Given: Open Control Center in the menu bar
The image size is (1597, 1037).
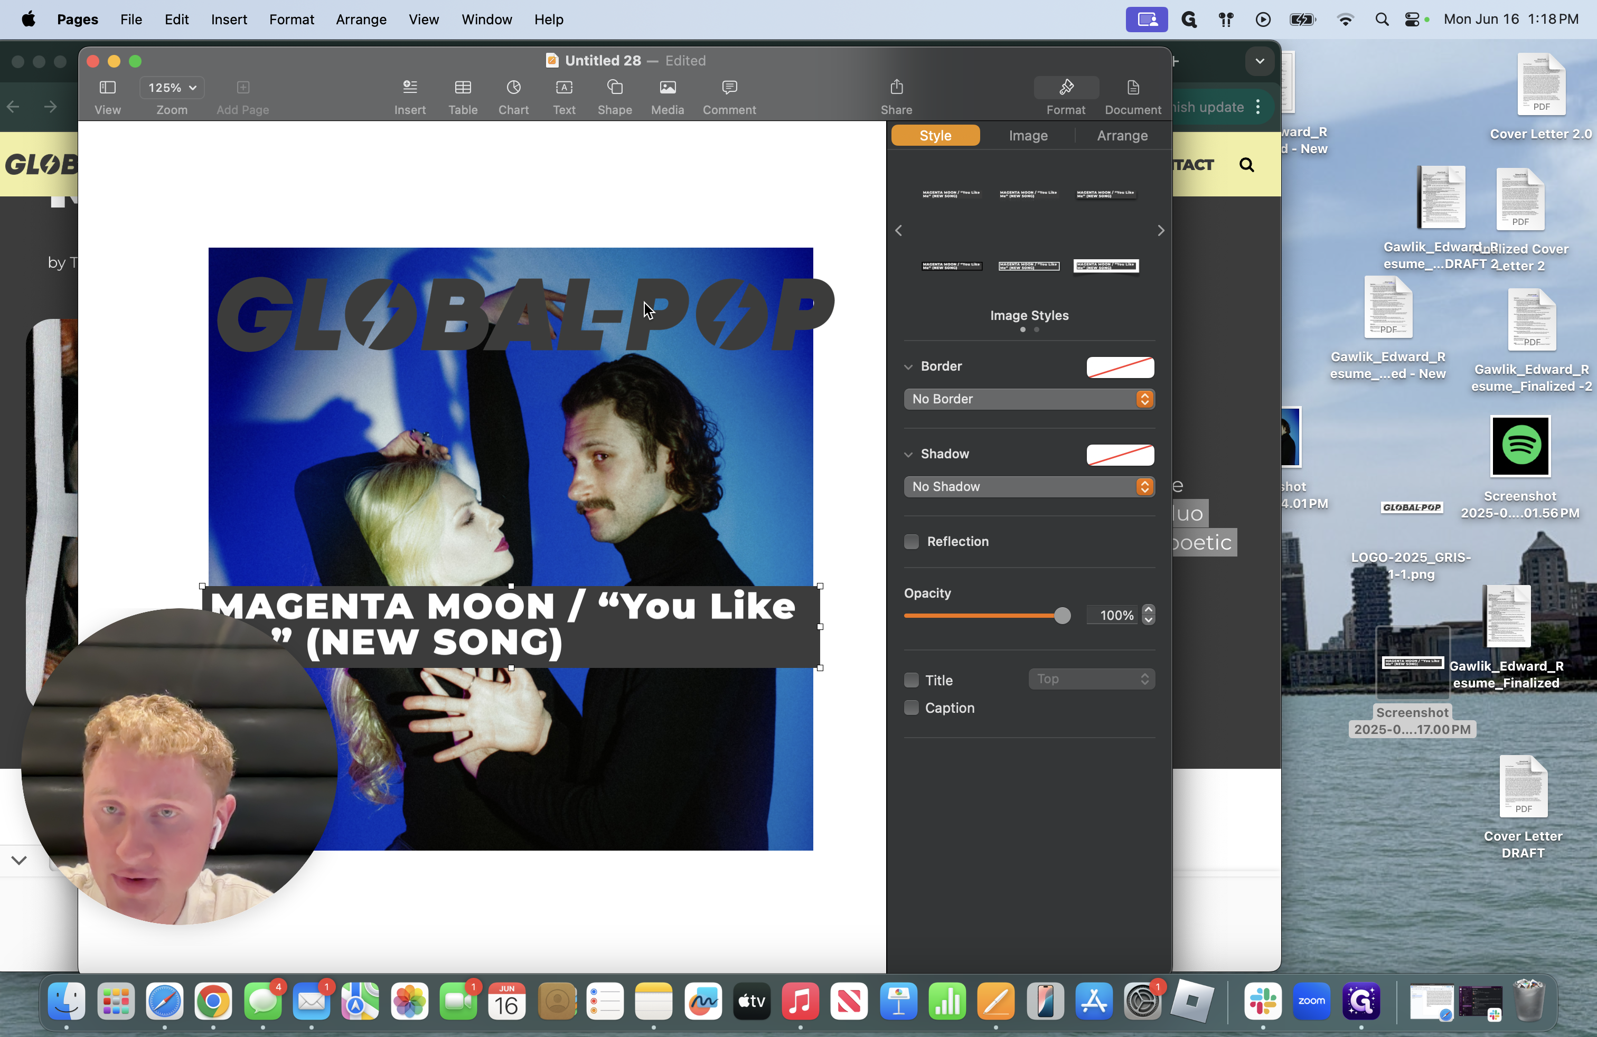Looking at the screenshot, I should click(x=1411, y=20).
